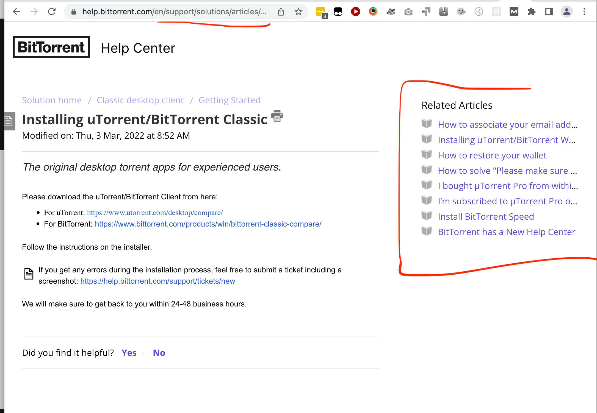Image resolution: width=597 pixels, height=413 pixels.
Task: Open 'I bought µTorrent Pro from withi...' article
Action: [x=508, y=186]
